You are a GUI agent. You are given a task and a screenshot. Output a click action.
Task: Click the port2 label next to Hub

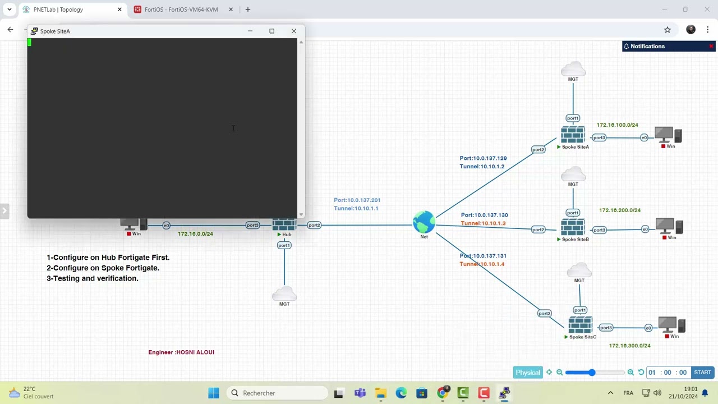pos(314,225)
